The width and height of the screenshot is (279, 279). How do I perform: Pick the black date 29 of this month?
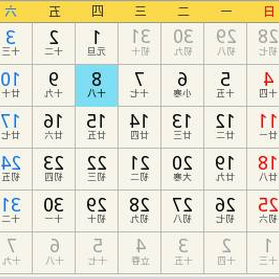pos(97,211)
